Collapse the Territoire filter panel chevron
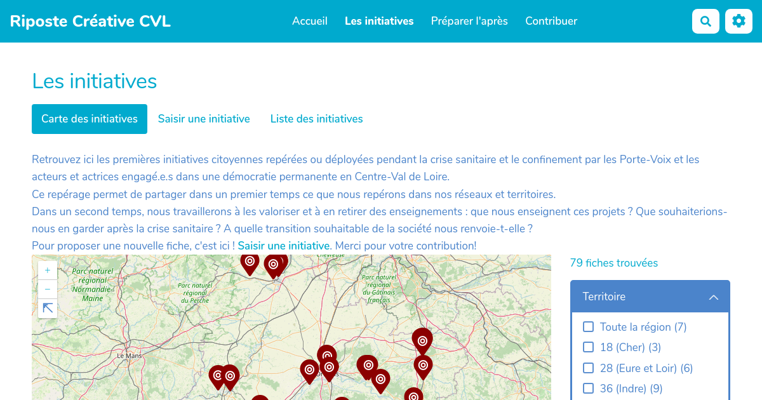The image size is (762, 400). pyautogui.click(x=713, y=297)
